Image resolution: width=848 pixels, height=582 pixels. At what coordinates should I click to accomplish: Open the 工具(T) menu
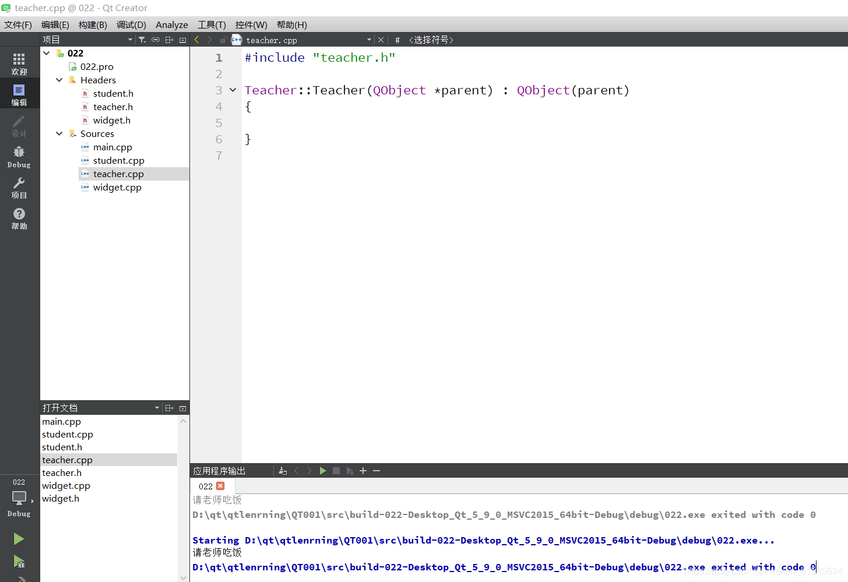(x=212, y=24)
